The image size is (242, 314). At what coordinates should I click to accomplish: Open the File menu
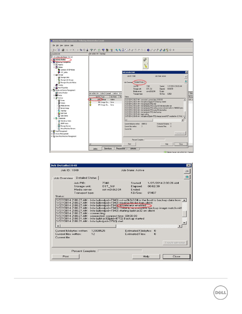[x=54, y=46]
